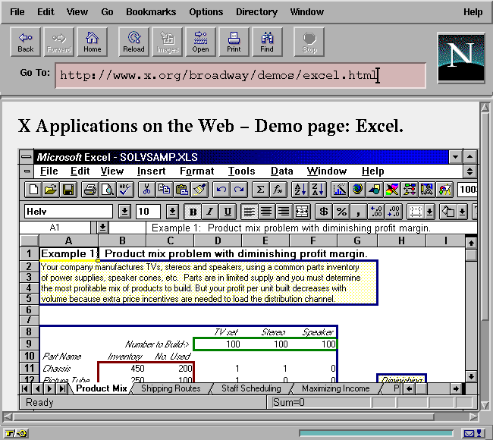Click the Netscape Back button
Viewport: 493px width, 440px height.
click(26, 42)
